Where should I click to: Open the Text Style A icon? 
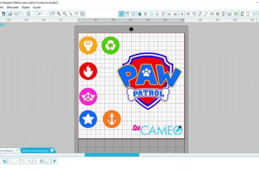coord(182,14)
